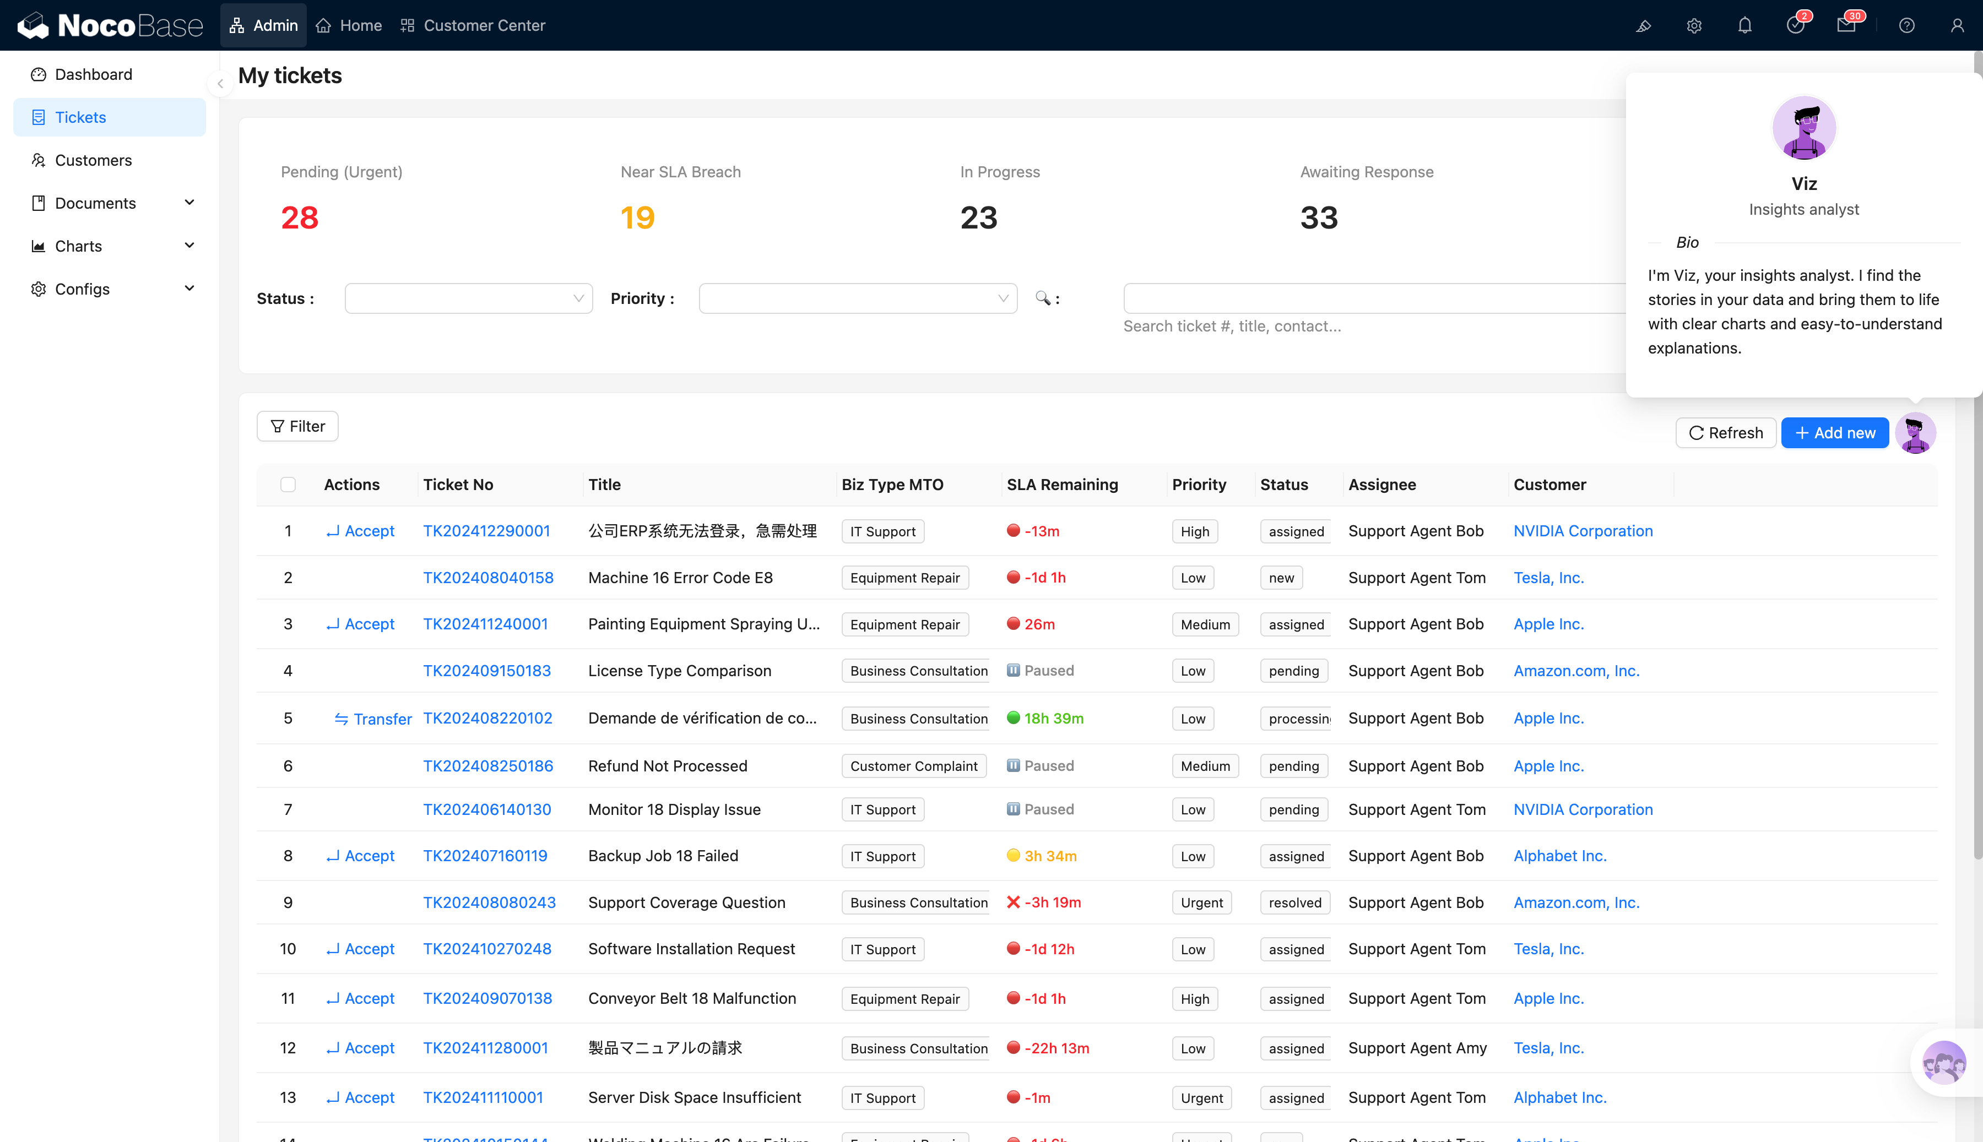Open the Viz insights analyst avatar
This screenshot has width=1983, height=1142.
(1916, 432)
